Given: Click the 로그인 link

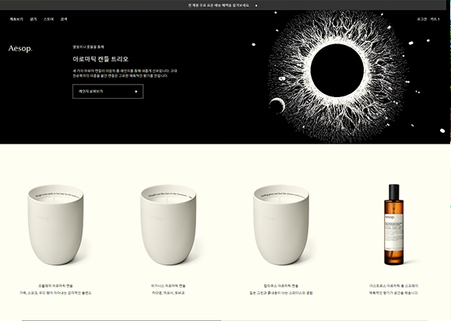Looking at the screenshot, I should [x=422, y=19].
